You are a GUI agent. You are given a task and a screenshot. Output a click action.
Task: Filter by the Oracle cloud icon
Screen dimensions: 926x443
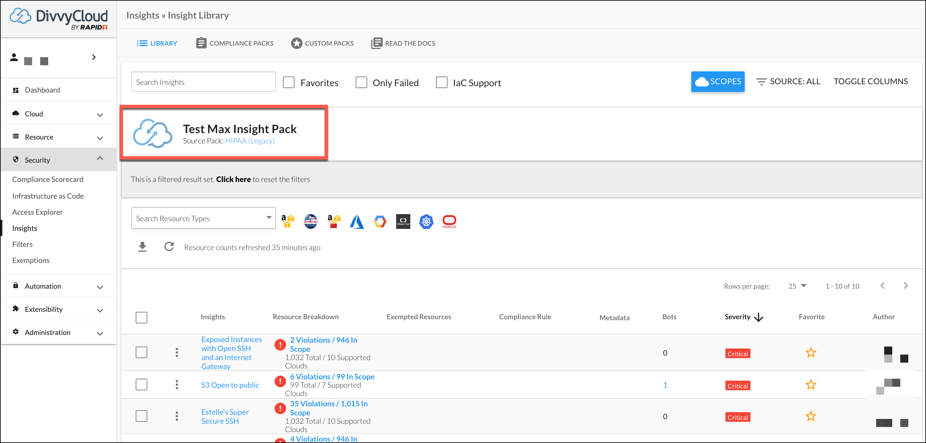point(449,221)
